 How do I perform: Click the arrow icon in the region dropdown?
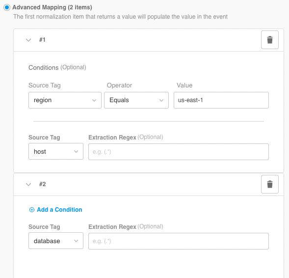tap(94, 100)
